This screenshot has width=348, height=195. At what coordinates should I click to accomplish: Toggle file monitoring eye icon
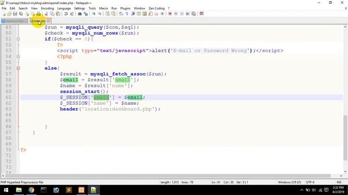coord(162,14)
